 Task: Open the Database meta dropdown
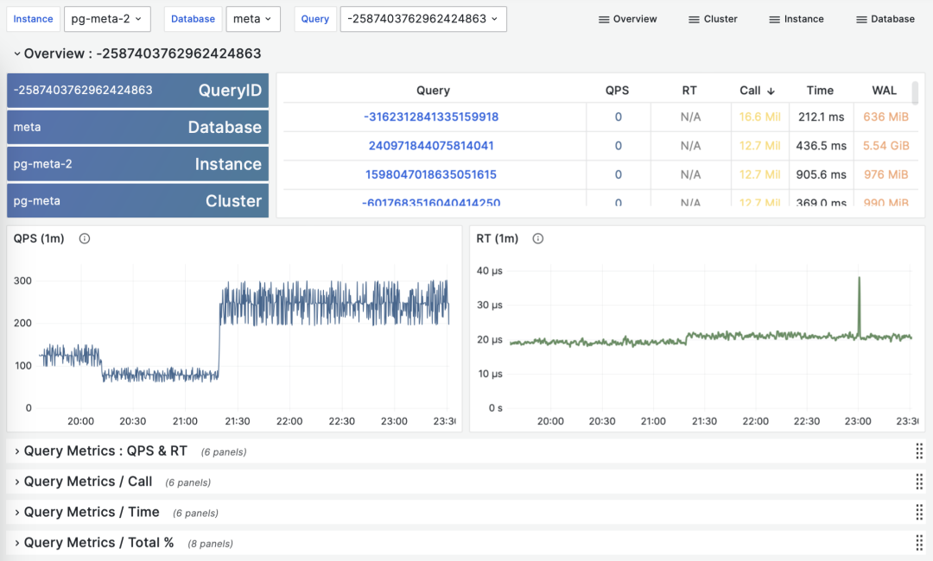252,19
